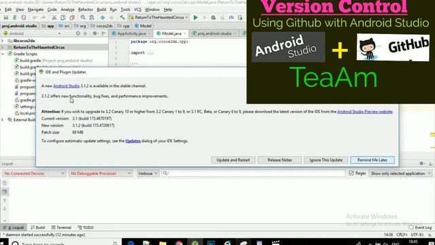Open the Build menu
Screen dimensions: 435x245
(x=101, y=10)
